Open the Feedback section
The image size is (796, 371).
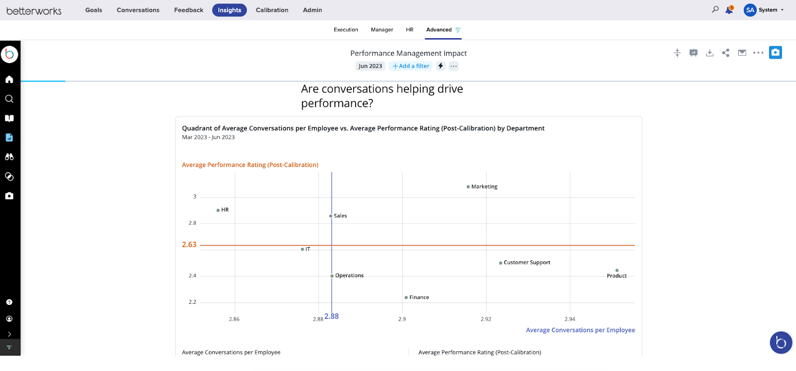coord(189,10)
